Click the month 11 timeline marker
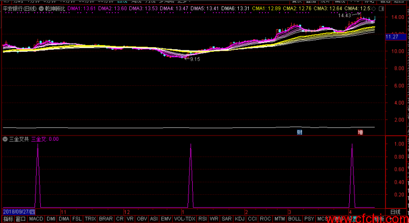409x223 pixels. click(63, 212)
